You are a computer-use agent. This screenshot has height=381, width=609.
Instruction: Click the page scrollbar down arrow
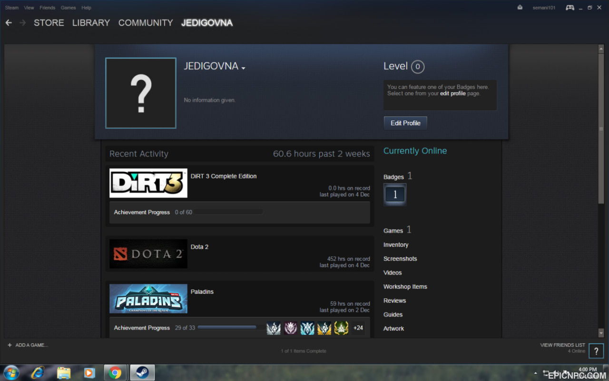click(x=601, y=333)
